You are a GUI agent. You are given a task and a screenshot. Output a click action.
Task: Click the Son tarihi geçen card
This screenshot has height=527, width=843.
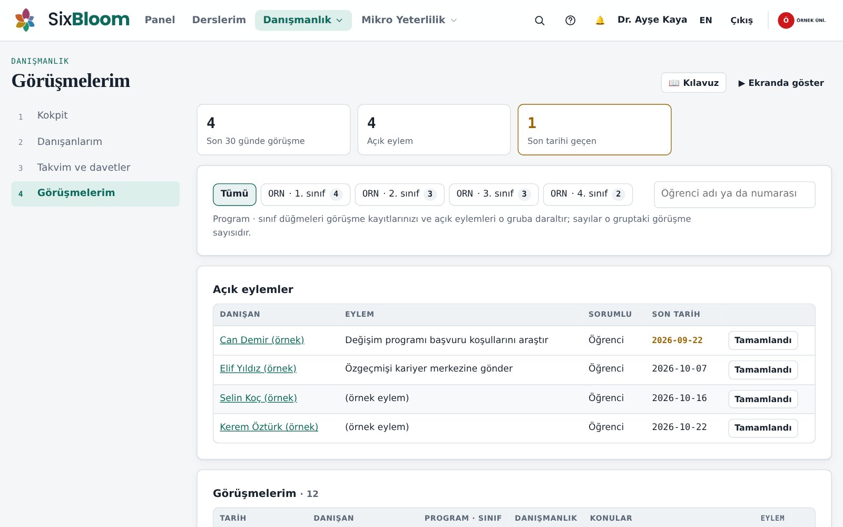(594, 130)
